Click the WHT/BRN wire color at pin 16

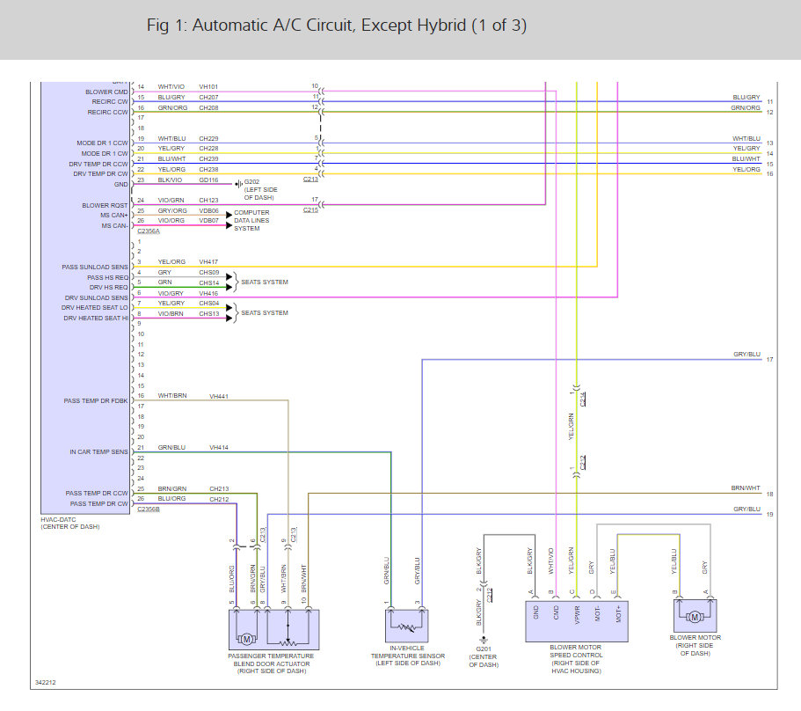(172, 396)
